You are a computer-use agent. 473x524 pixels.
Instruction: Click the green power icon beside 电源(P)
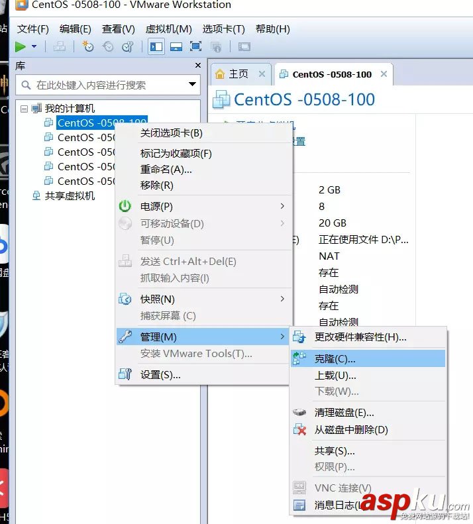(125, 206)
